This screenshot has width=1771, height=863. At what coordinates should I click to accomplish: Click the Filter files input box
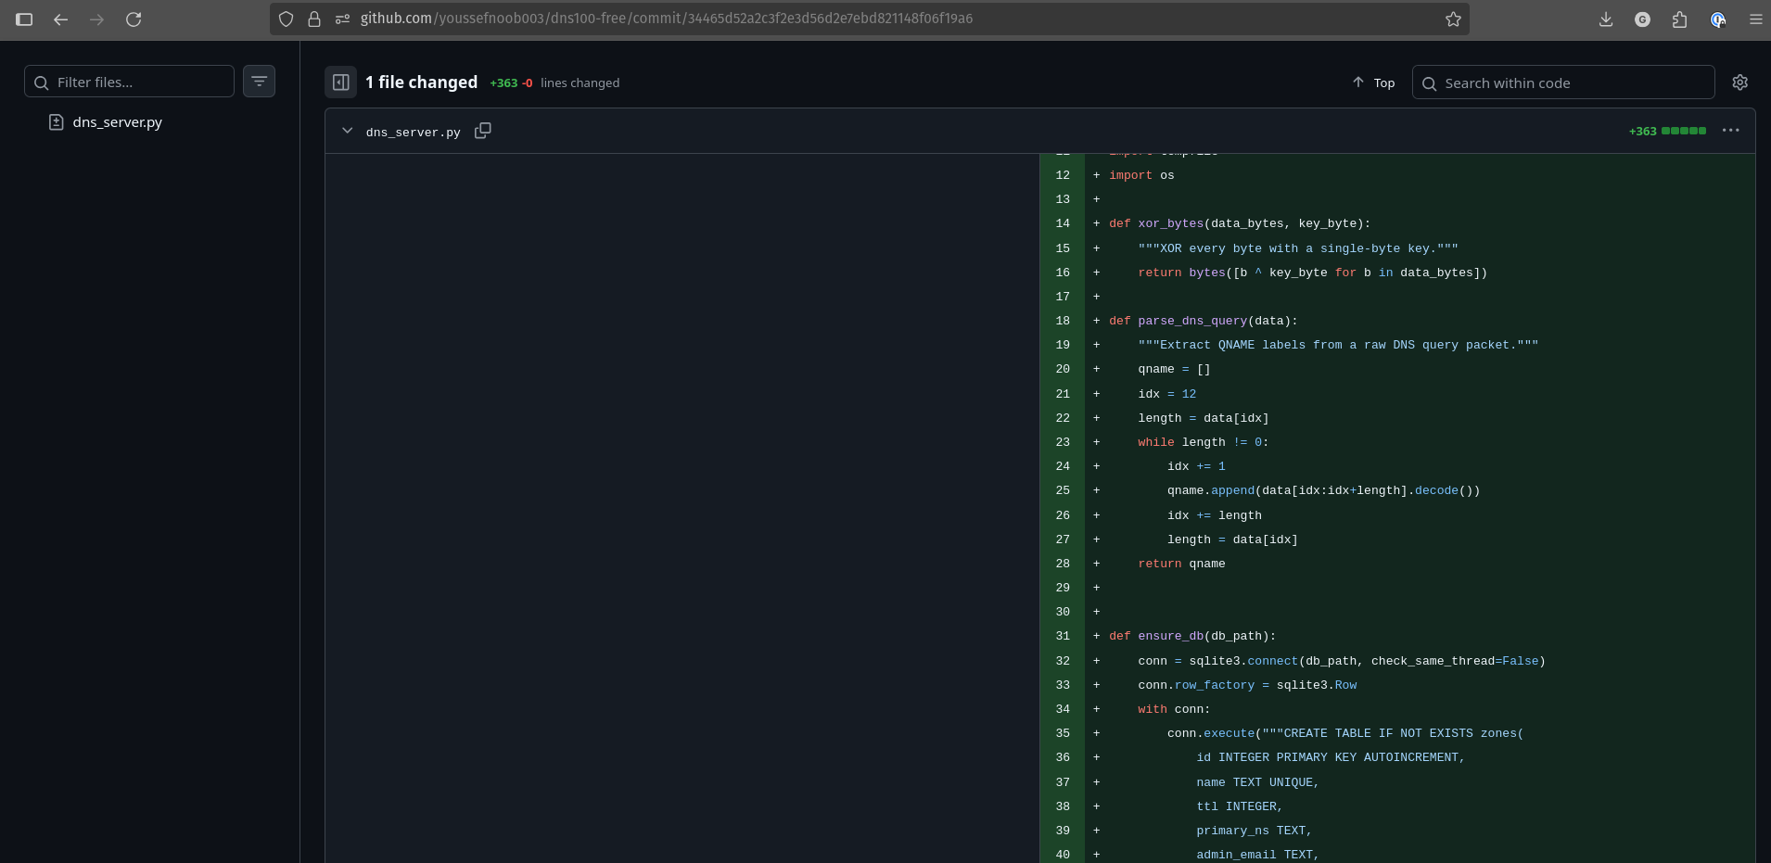tap(139, 82)
